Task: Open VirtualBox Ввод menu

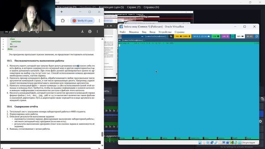Action: click(x=152, y=32)
